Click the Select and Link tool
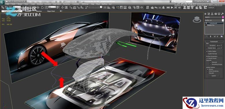The width and height of the screenshot is (225, 109). 3,7
